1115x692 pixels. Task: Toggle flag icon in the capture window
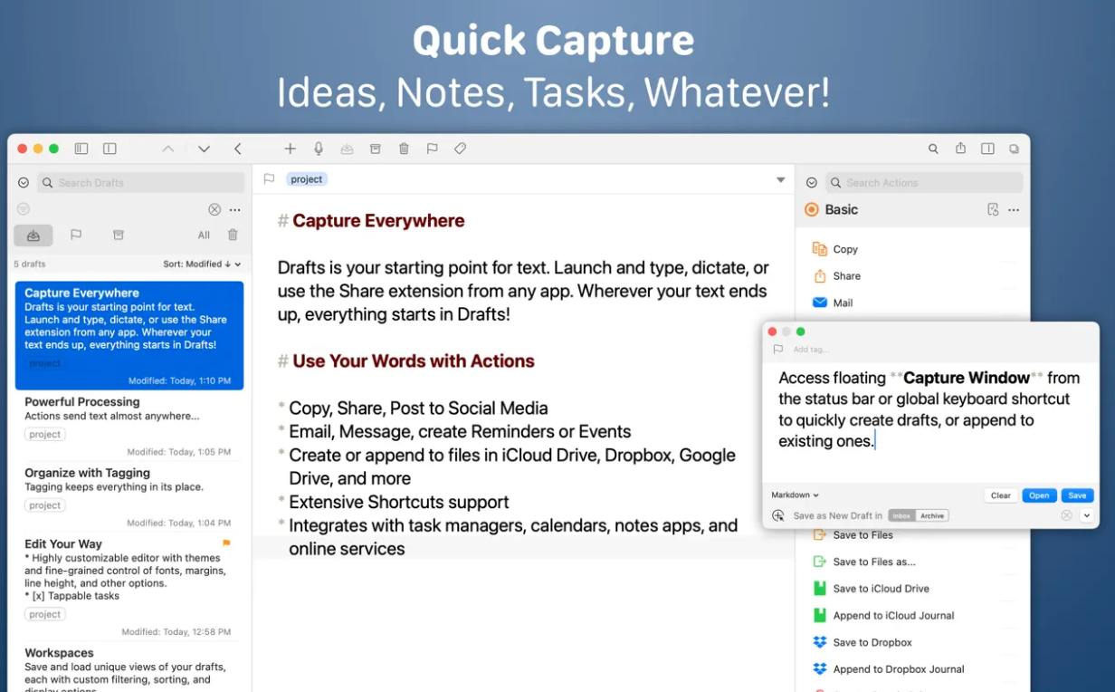click(x=777, y=350)
